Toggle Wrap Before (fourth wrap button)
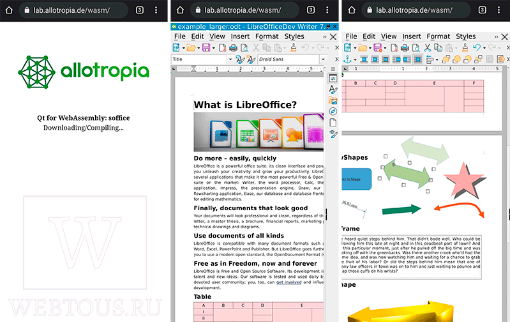 pos(396,59)
